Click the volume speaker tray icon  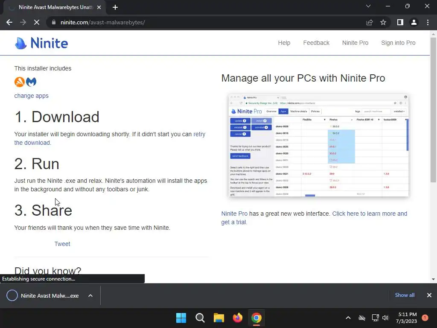(x=385, y=318)
